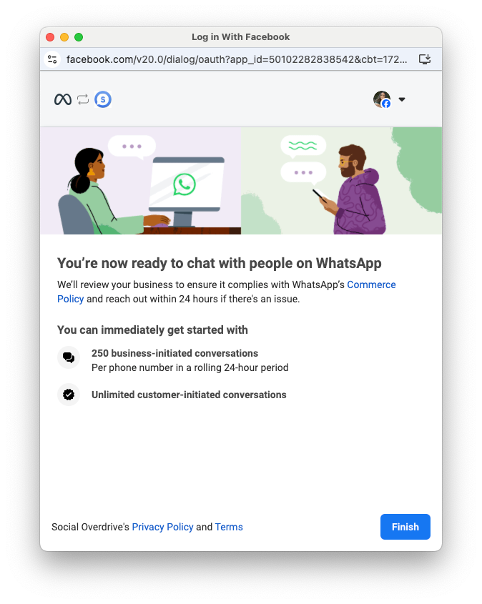The image size is (482, 604).
Task: Click the verified checkmark badge icon
Action: click(69, 395)
